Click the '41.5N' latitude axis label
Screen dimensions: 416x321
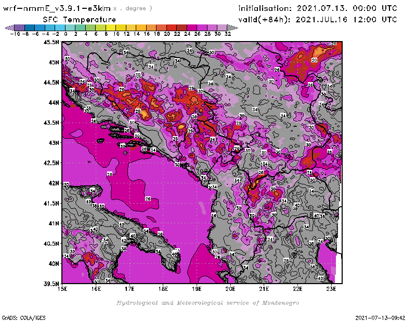[x=51, y=203]
